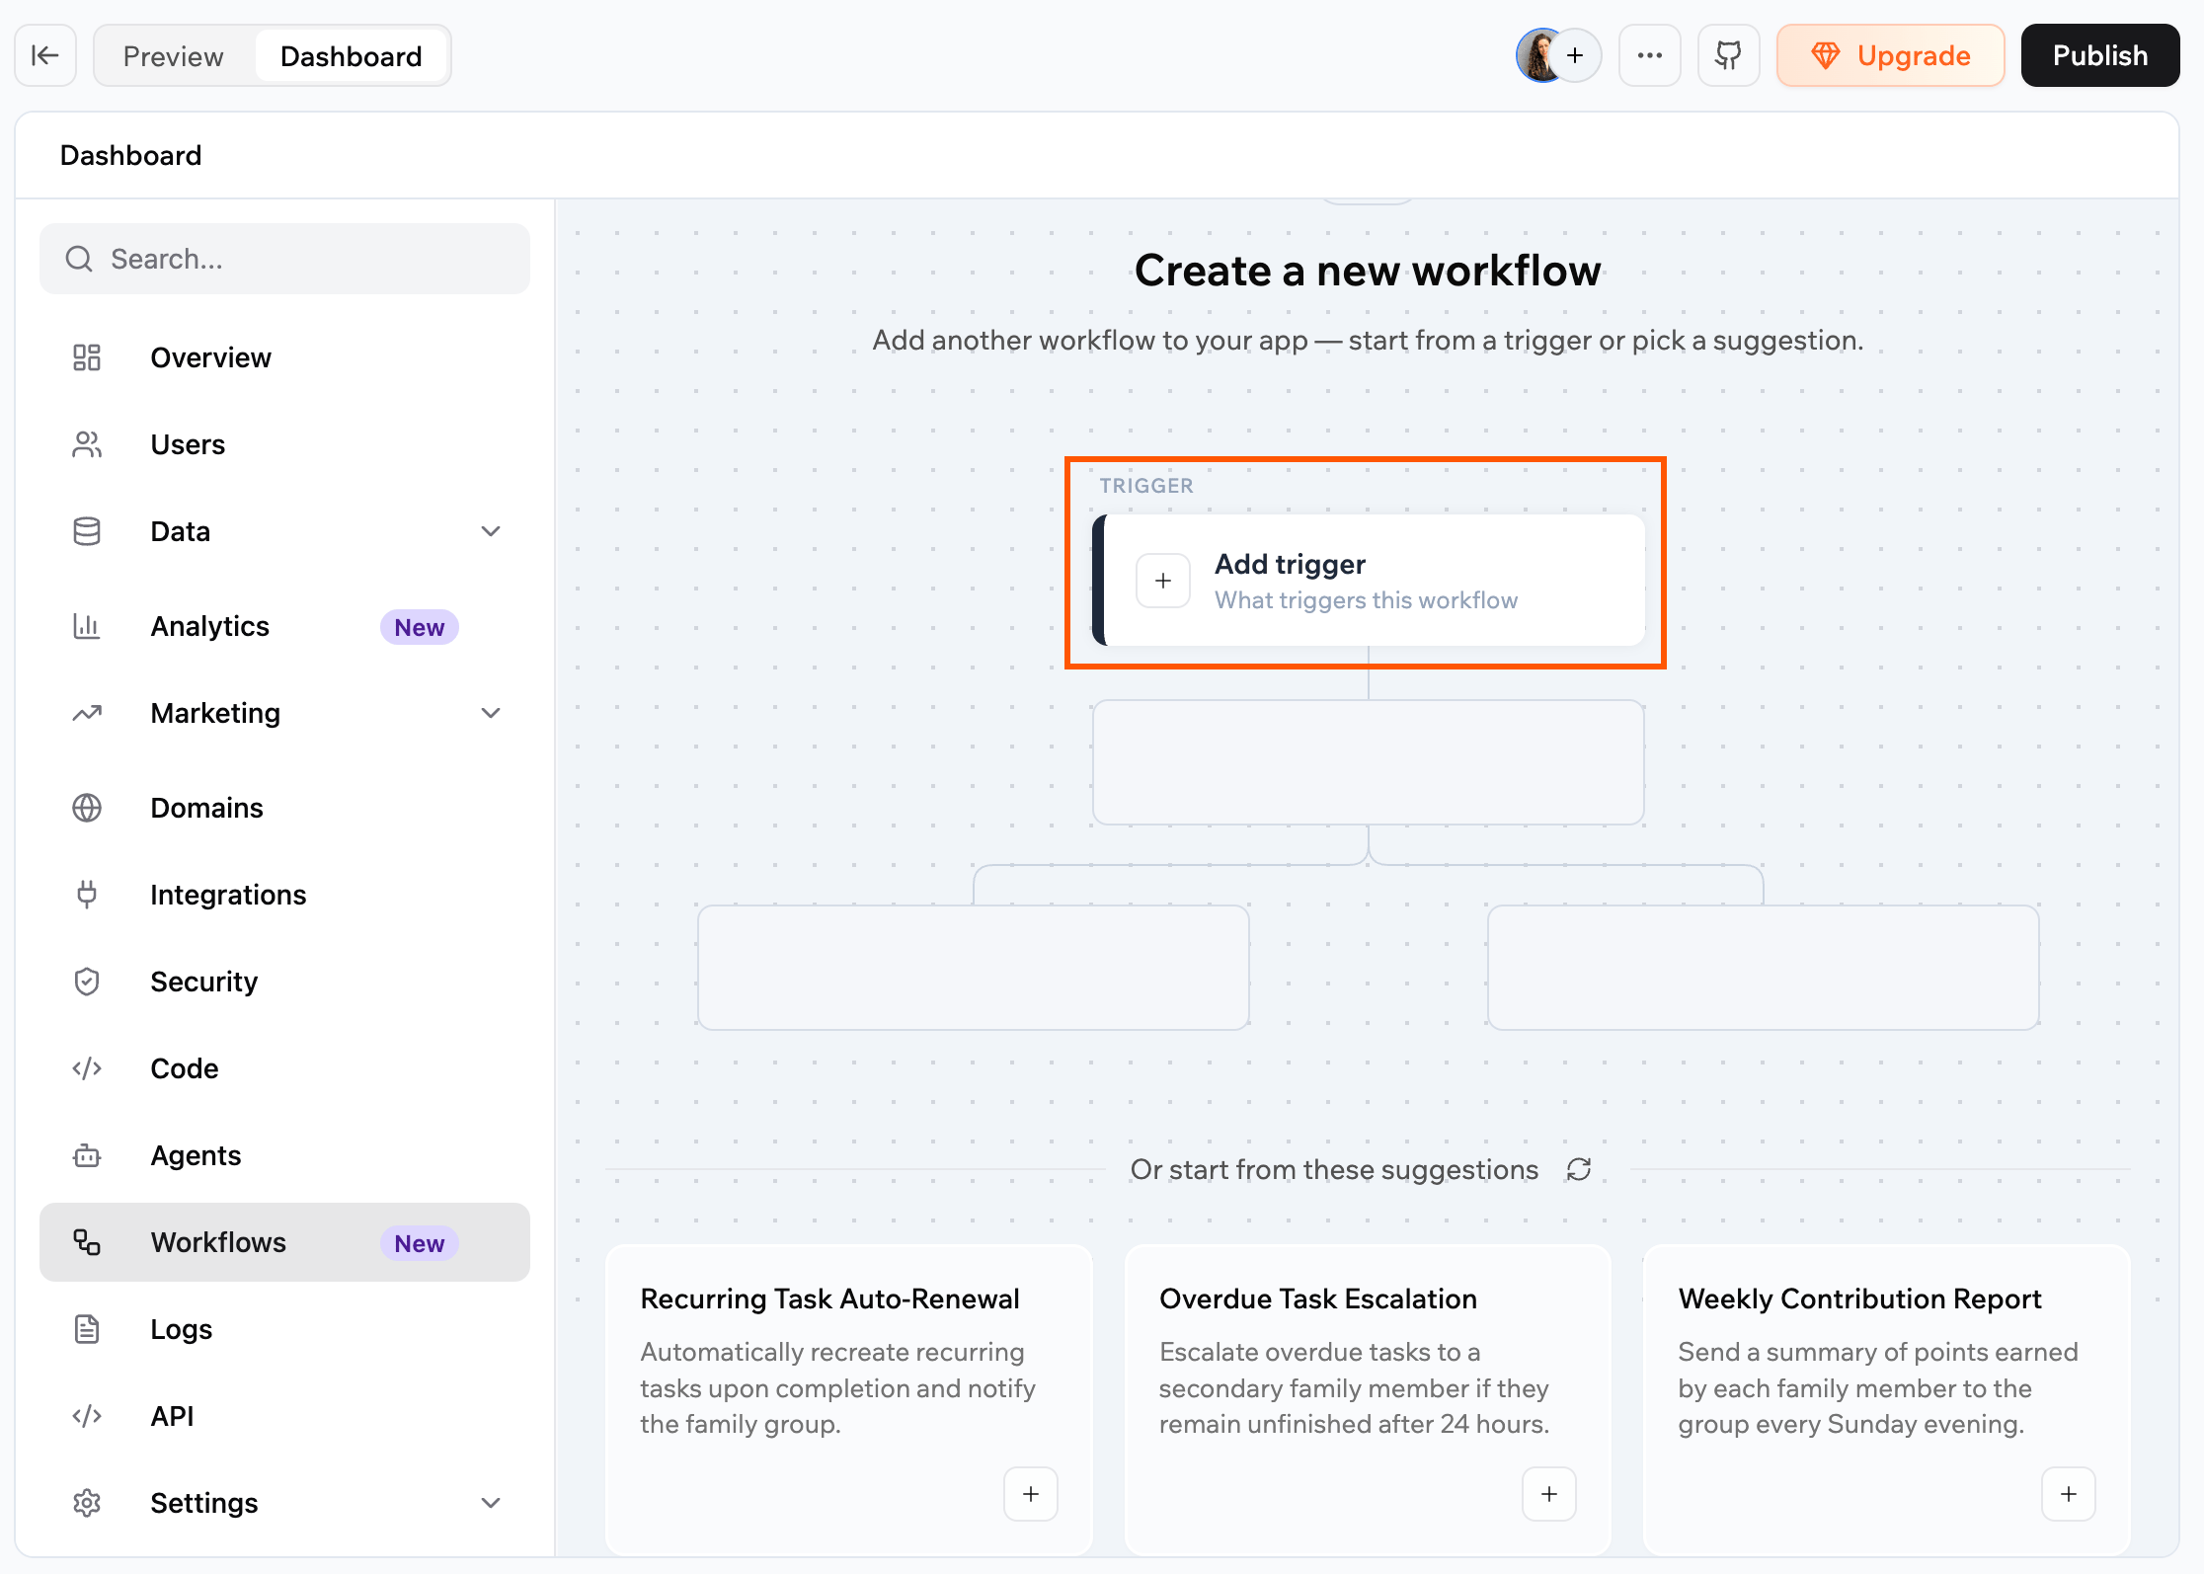Click the Overview grid icon

coord(87,357)
